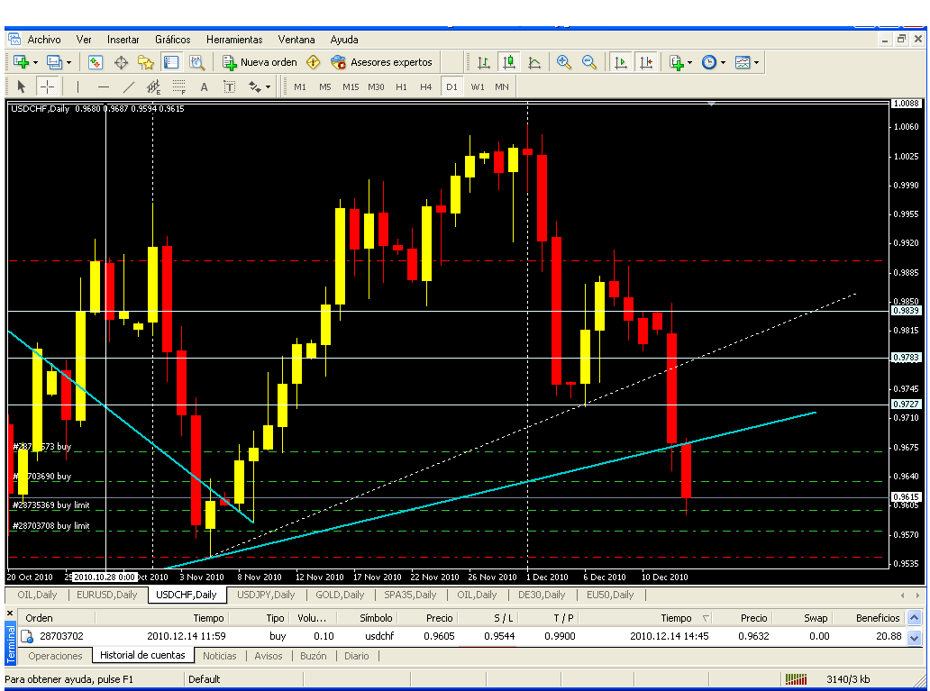Viewport: 930px width, 691px height.
Task: Select the Crosshair tool
Action: [48, 86]
